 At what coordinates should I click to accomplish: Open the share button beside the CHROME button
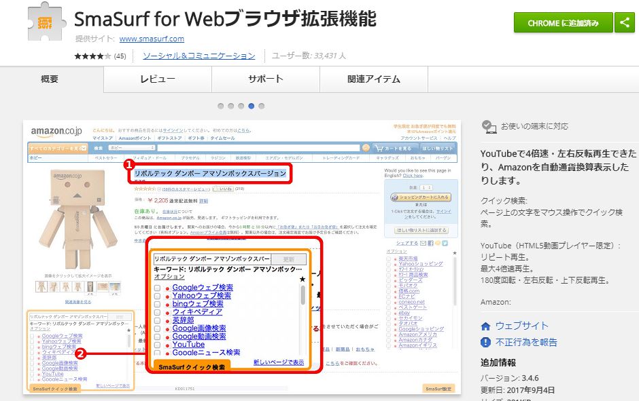pyautogui.click(x=624, y=23)
